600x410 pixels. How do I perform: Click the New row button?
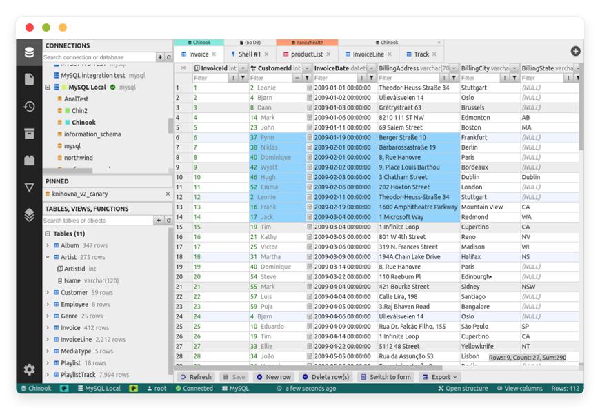click(x=274, y=377)
